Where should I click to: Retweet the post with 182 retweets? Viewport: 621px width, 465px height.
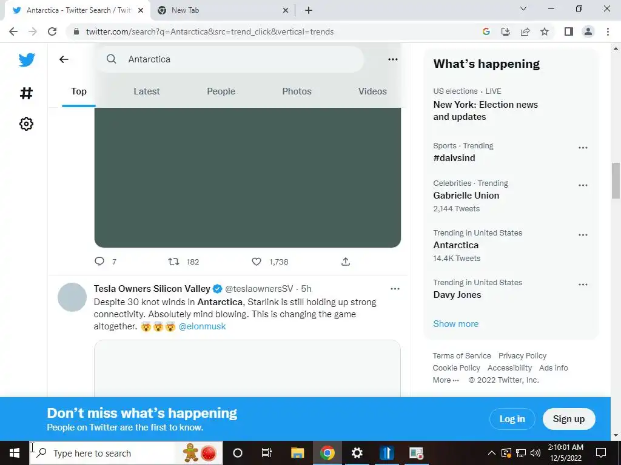pyautogui.click(x=173, y=262)
